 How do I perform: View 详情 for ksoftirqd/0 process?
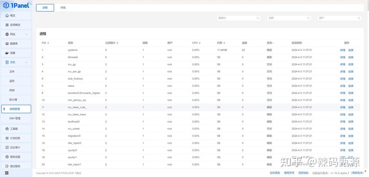(x=343, y=122)
